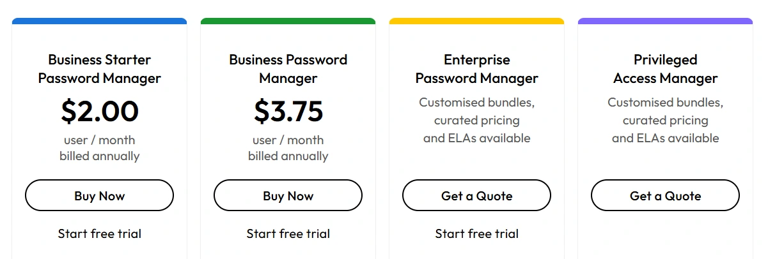Image resolution: width=768 pixels, height=259 pixels.
Task: Click Buy Now for $3.75 Business plan
Action: tap(288, 195)
